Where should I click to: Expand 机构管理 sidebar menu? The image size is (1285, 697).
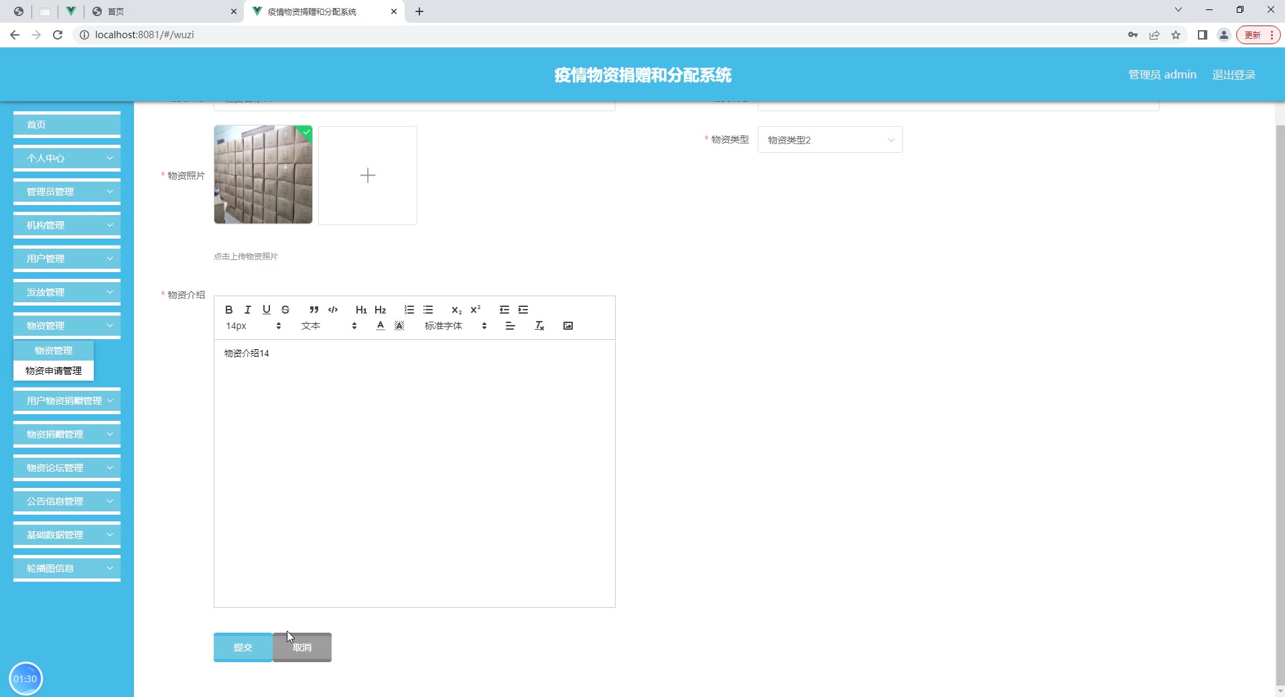67,225
